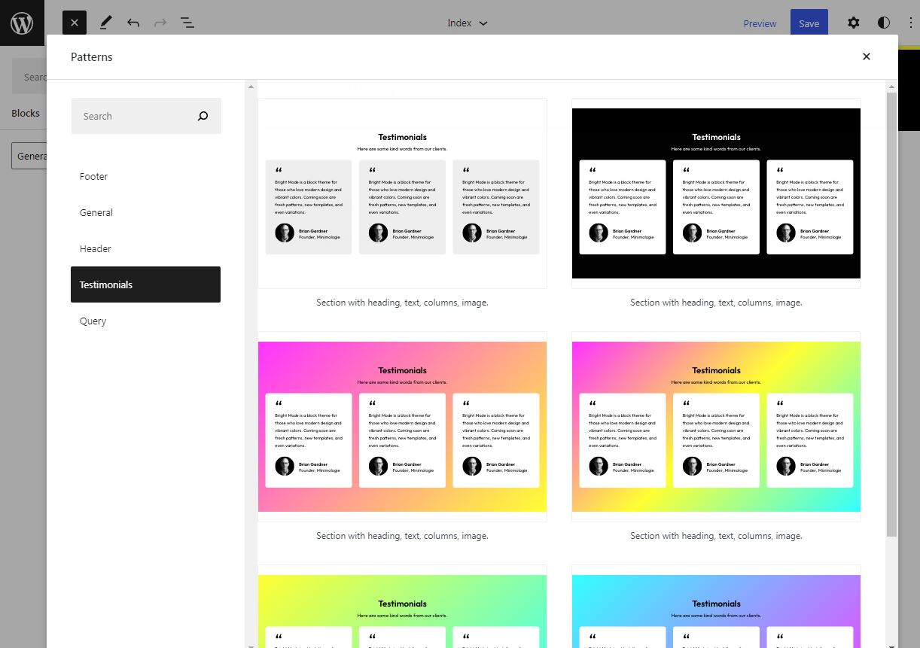
Task: Close the Patterns dialog
Action: [866, 56]
